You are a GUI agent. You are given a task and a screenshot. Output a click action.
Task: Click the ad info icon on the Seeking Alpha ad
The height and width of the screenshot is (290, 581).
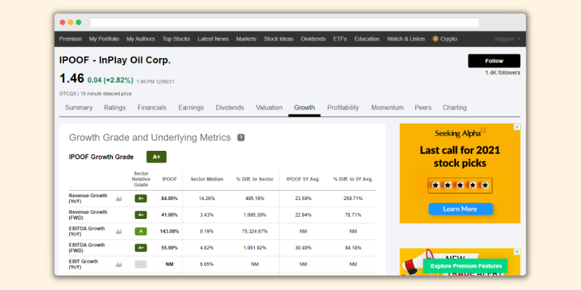coord(517,127)
